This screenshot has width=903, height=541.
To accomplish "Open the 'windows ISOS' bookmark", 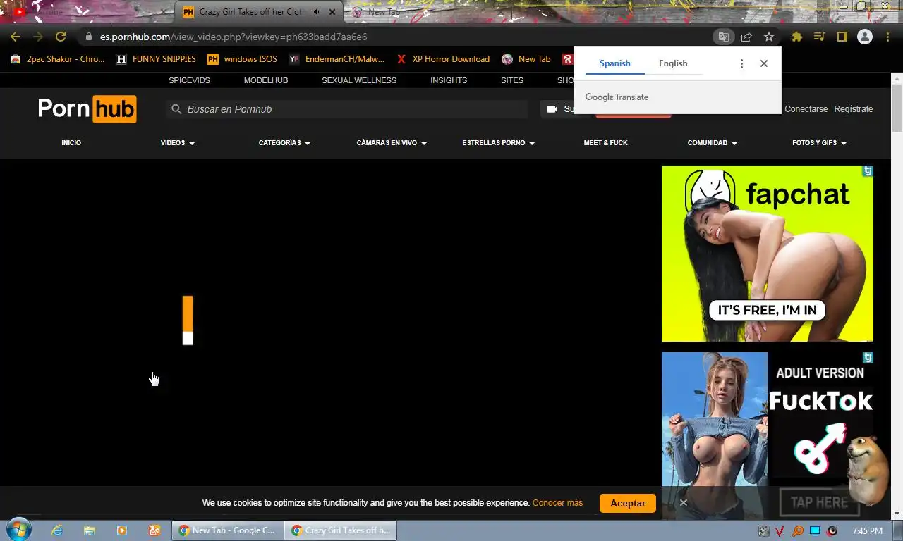I will point(242,59).
